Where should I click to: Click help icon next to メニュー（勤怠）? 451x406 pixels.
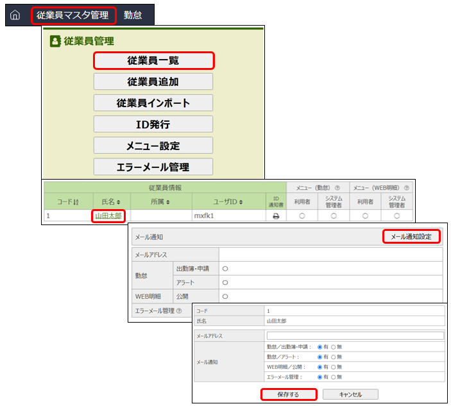339,187
